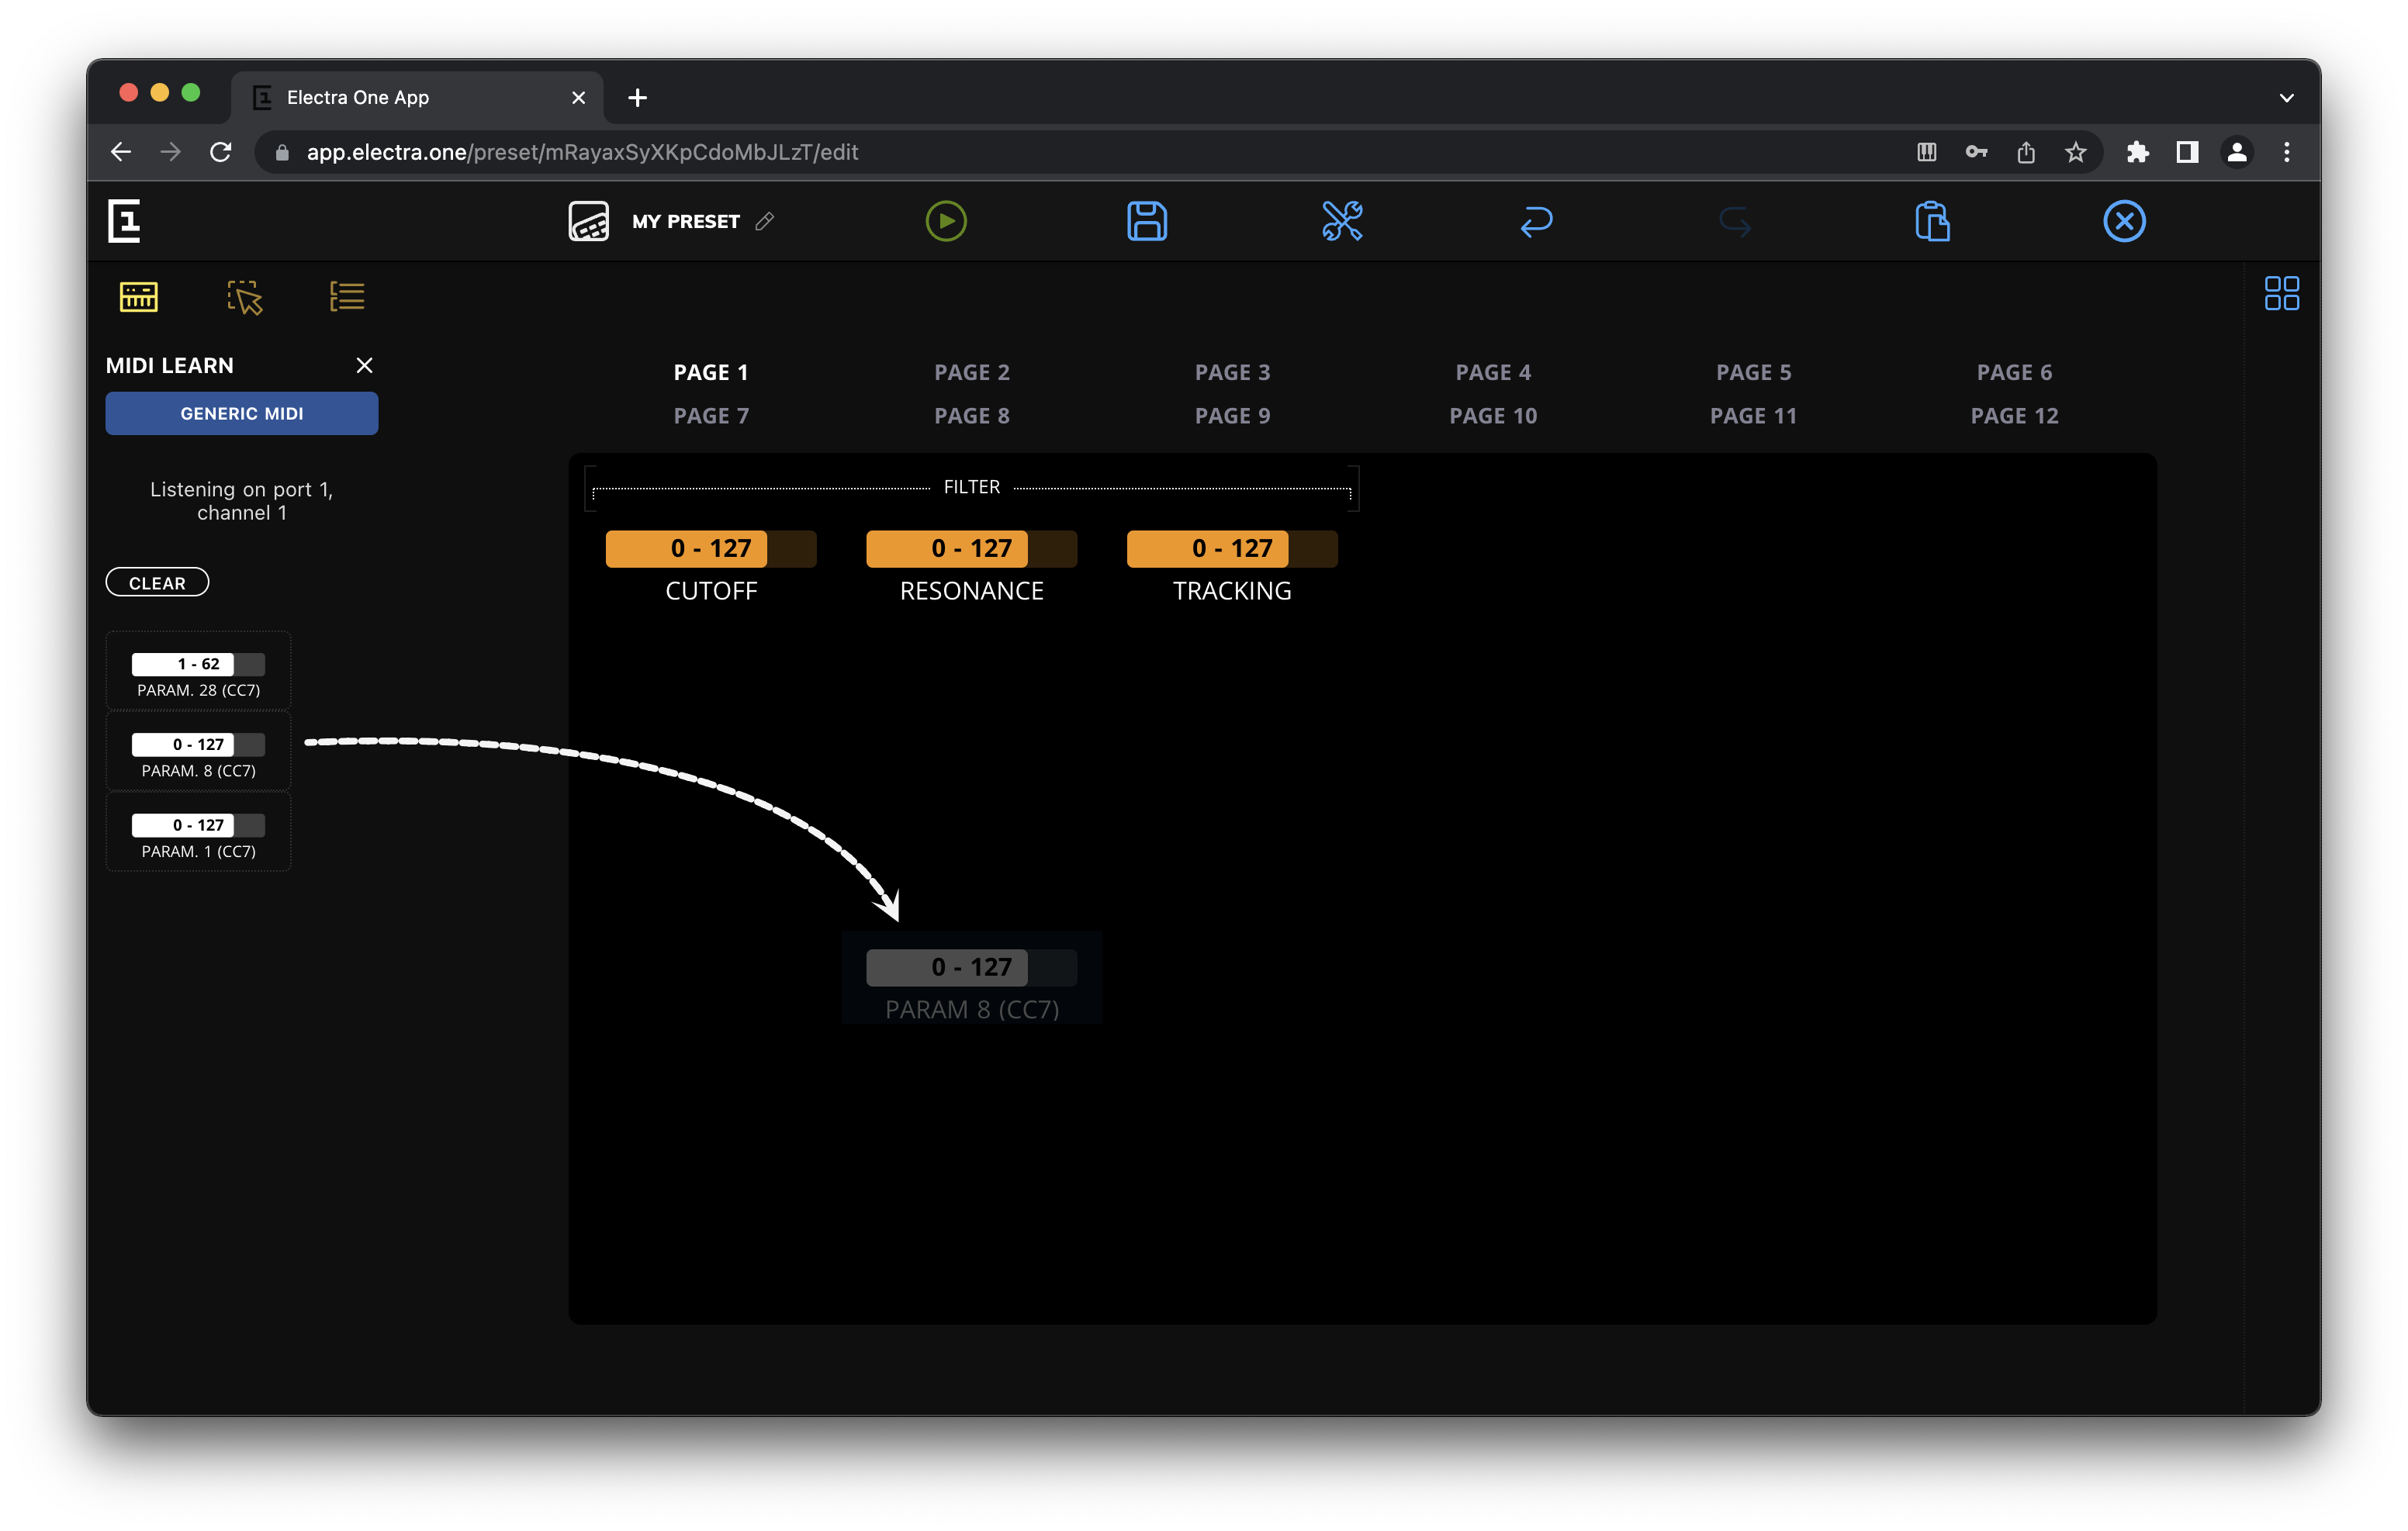2408x1531 pixels.
Task: Switch to Page 2 tab
Action: coord(971,372)
